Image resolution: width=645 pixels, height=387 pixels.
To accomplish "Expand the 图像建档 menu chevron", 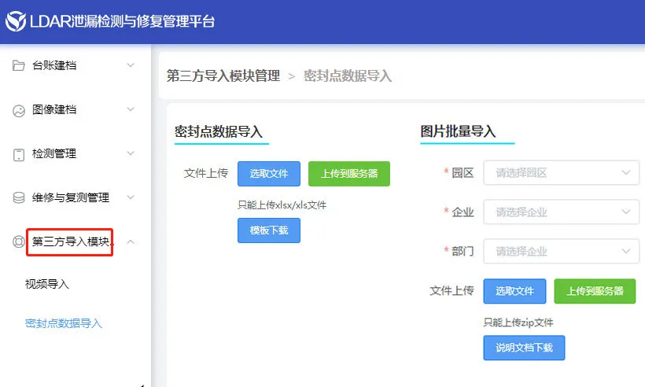I will point(131,110).
